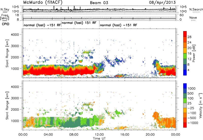Click the 4000 tick label on power panel
Image resolution: width=203 pixels, height=140 pixels.
coord(15,35)
